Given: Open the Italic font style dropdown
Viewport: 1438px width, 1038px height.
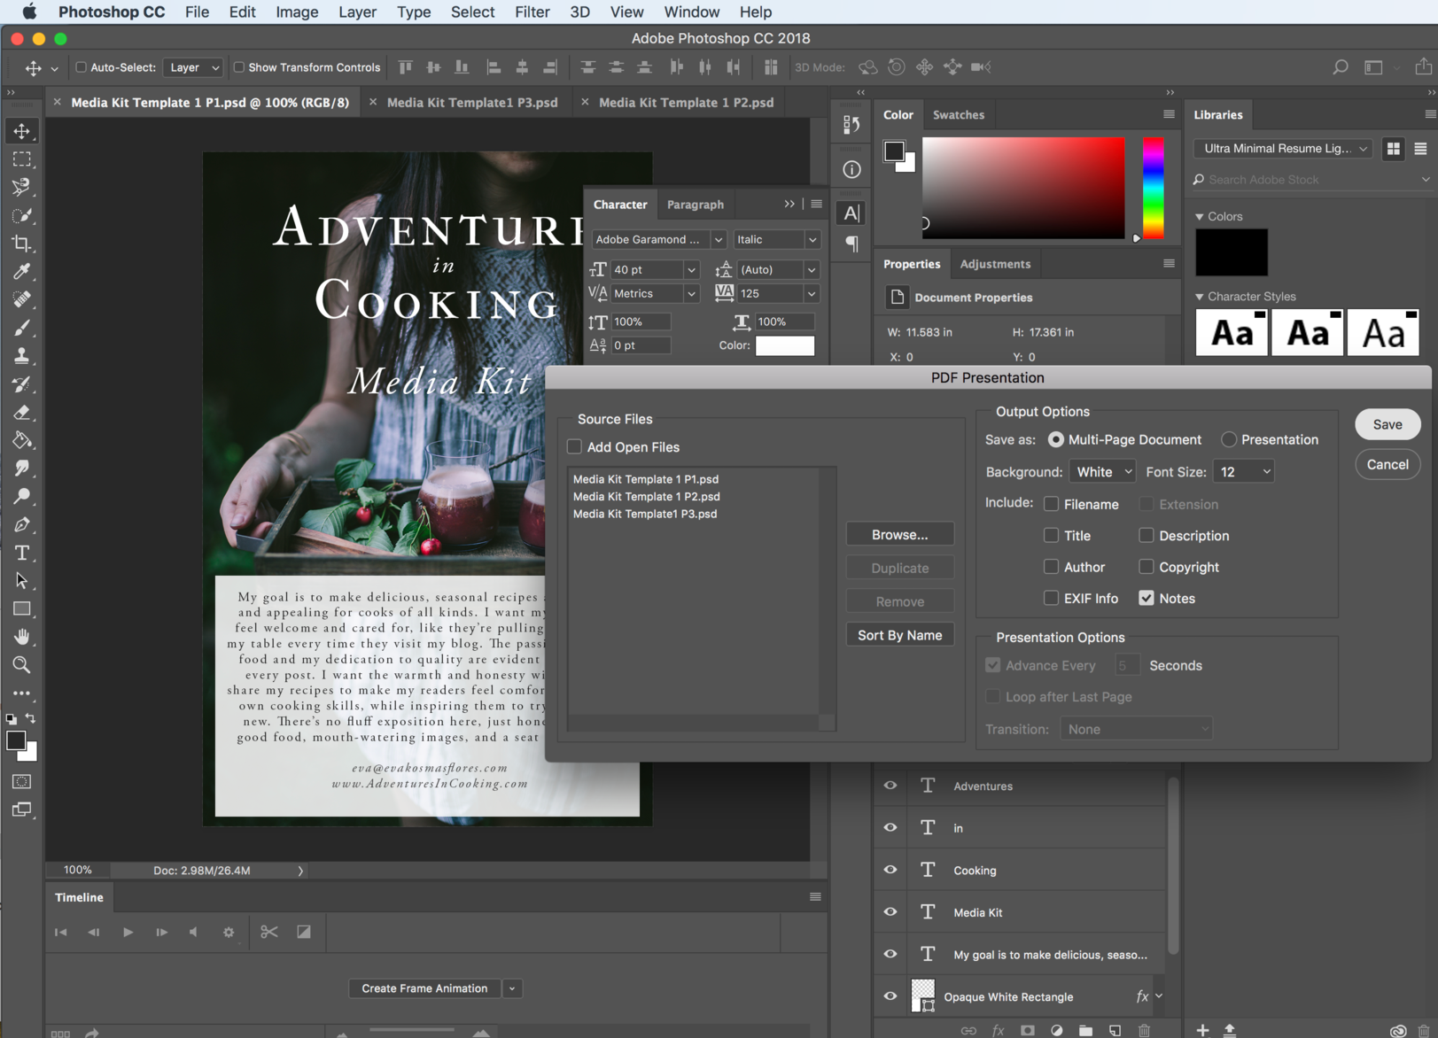Looking at the screenshot, I should click(x=776, y=240).
